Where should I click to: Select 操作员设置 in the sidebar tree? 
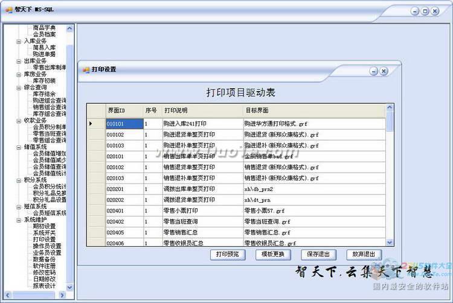(x=47, y=246)
